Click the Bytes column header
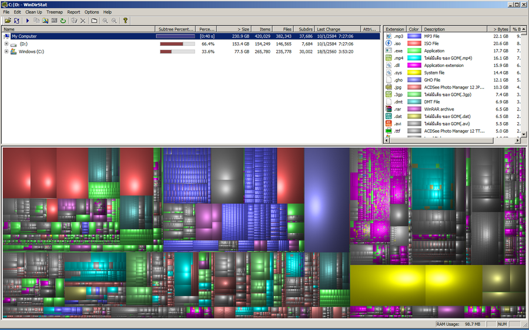Viewport: 529px width, 330px height. pos(498,29)
